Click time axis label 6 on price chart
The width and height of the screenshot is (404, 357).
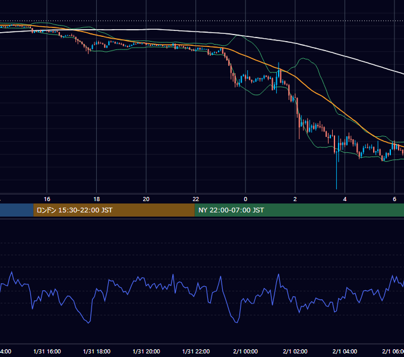click(394, 199)
